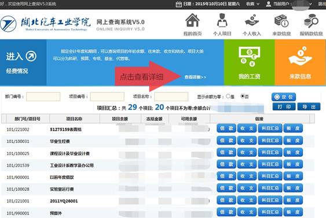Sort by 项目名称 column header
326x218 pixels.
(x=75, y=119)
